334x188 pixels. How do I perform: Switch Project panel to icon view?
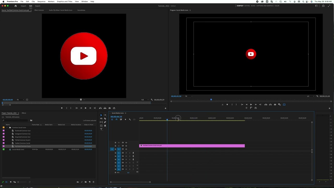click(11, 182)
